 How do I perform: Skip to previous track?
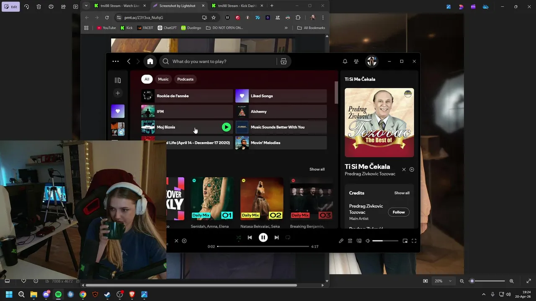tap(250, 237)
